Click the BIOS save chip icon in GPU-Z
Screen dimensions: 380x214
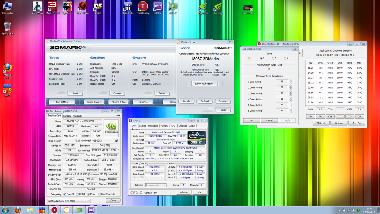coord(116,141)
